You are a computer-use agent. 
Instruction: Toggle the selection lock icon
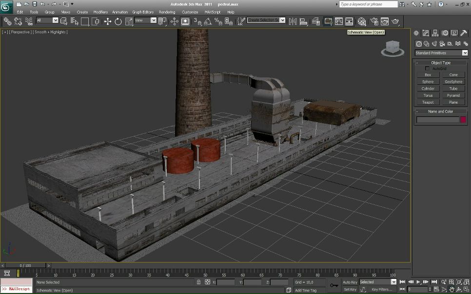(x=198, y=282)
